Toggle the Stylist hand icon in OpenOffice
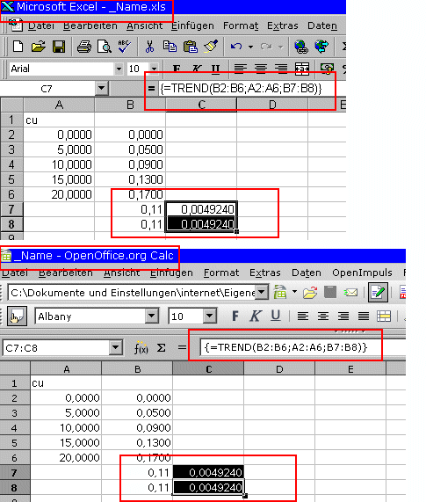Viewport: 426px width, 502px height. click(17, 316)
